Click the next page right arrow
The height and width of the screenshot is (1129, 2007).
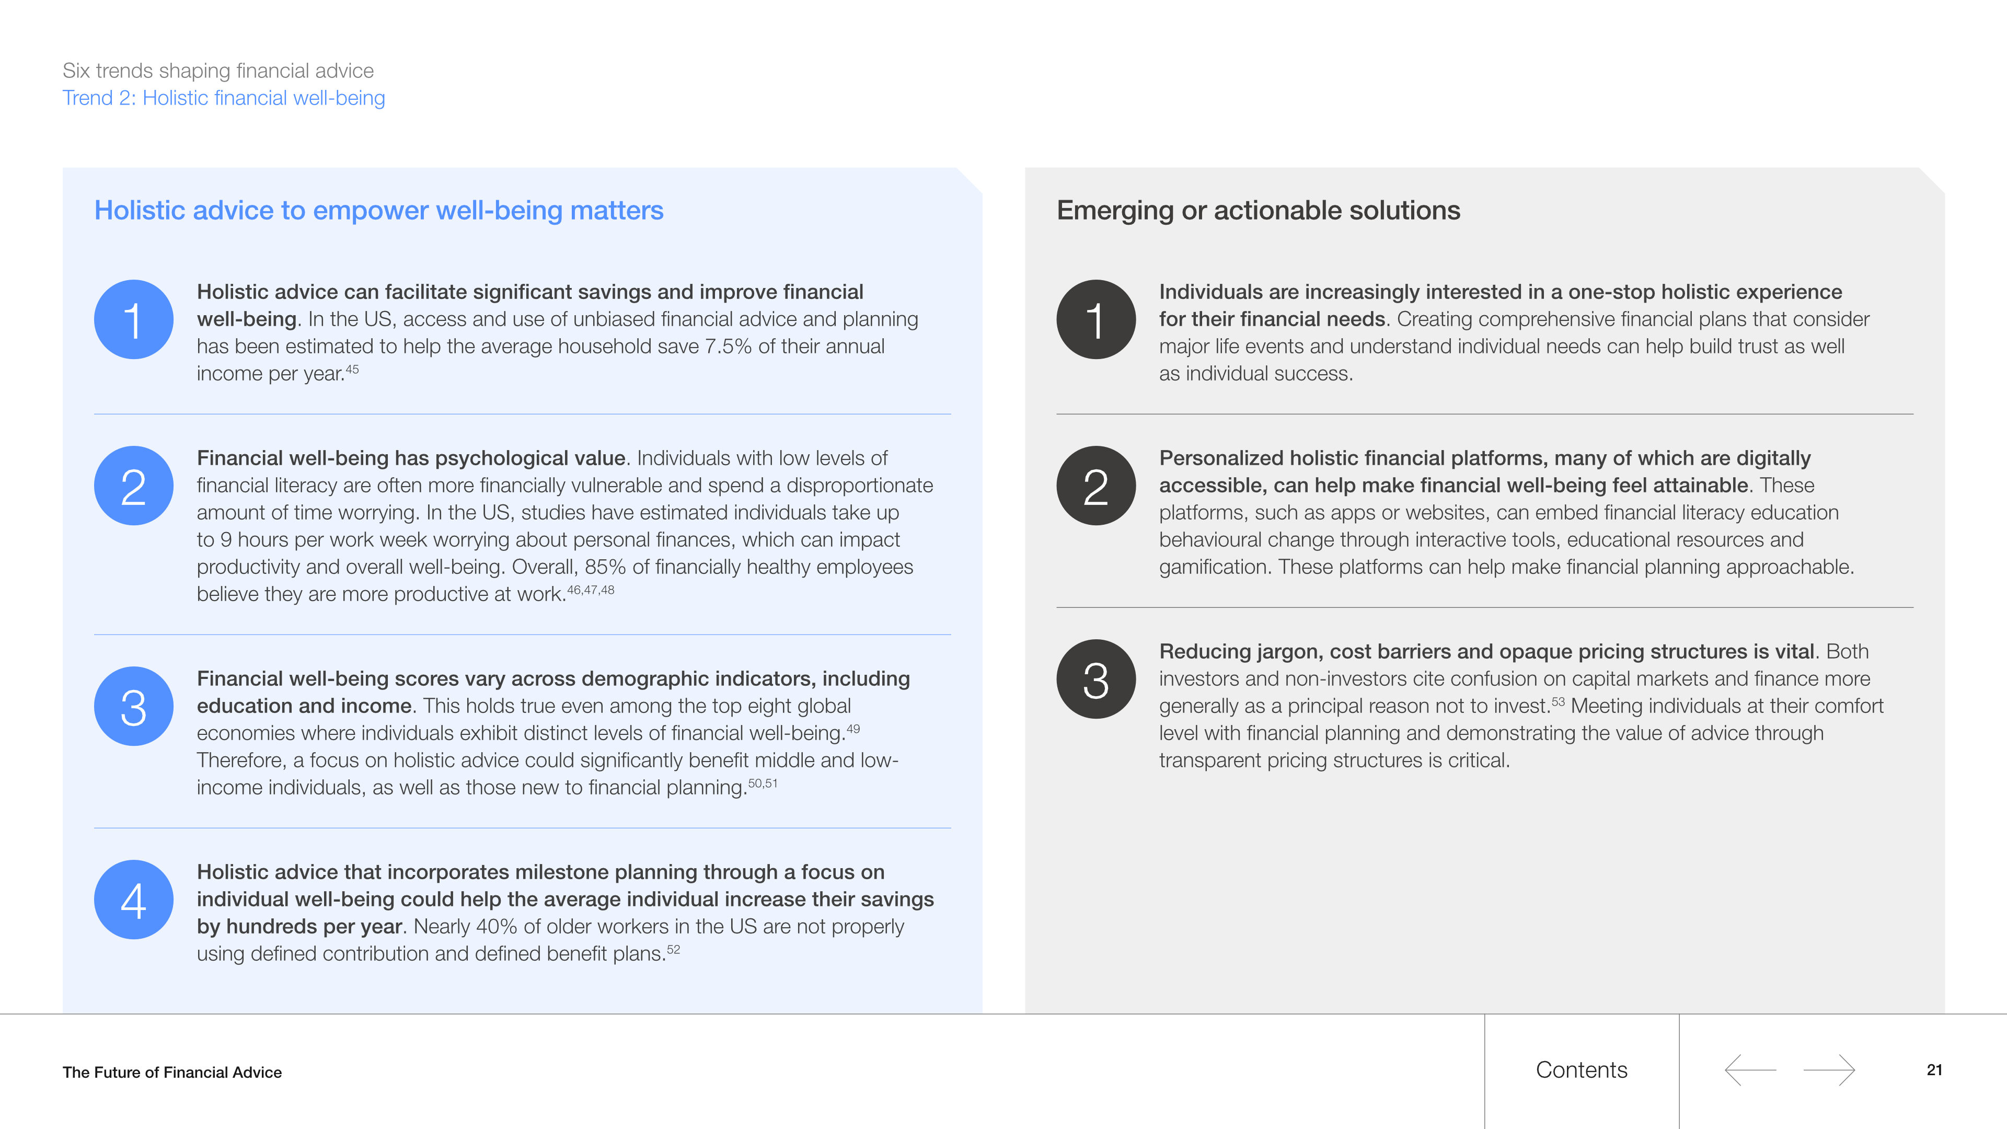(x=1829, y=1070)
